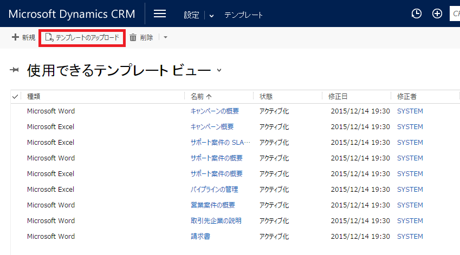This screenshot has height=255, width=460.
Task: Click date 2015/12/14 19:30 in 請求書 row
Action: tap(360, 236)
